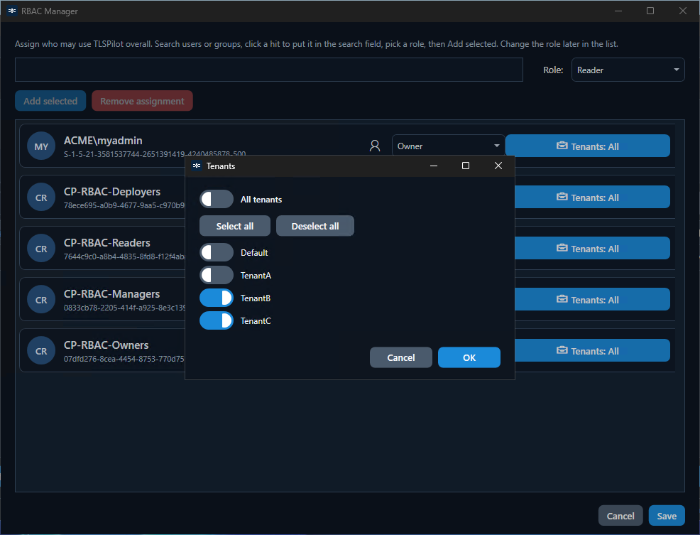The image size is (700, 535).
Task: Close the Tenants dialog with X
Action: pyautogui.click(x=498, y=166)
